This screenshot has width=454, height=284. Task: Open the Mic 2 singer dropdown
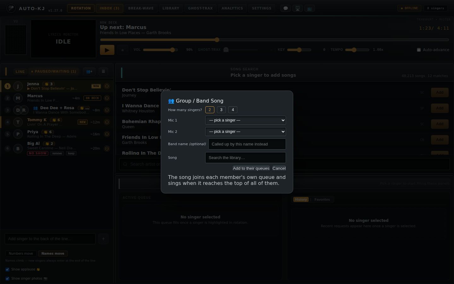tap(246, 132)
